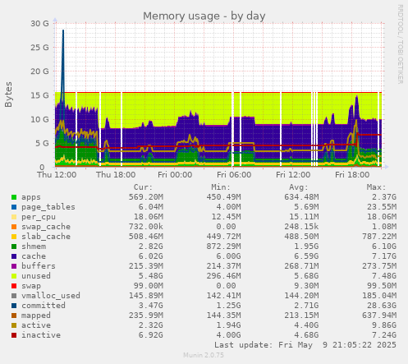Screen dimensions: 408x364
Task: Click the '15 G' y-axis tick label
Action: click(x=39, y=95)
